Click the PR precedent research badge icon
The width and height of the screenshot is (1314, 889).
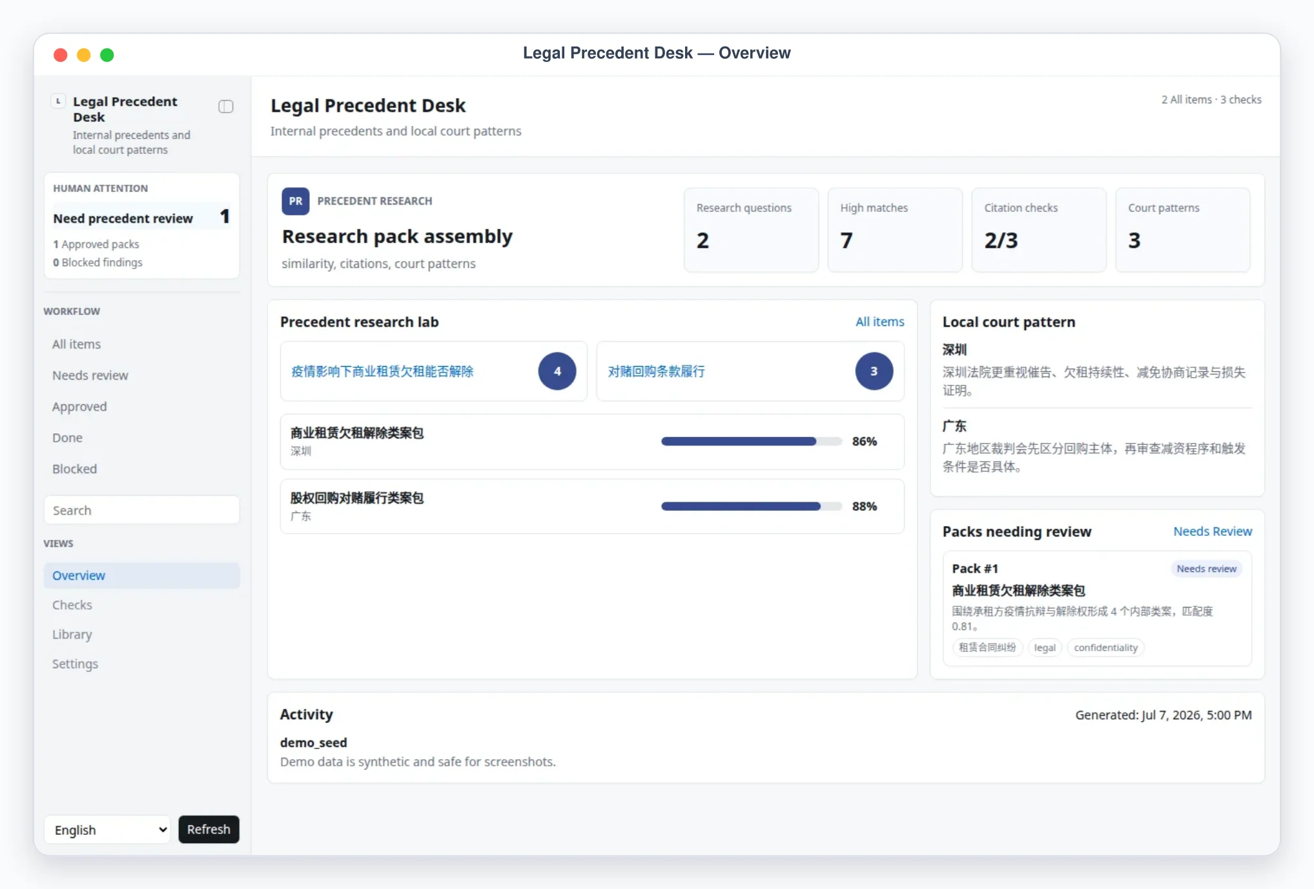click(x=295, y=201)
